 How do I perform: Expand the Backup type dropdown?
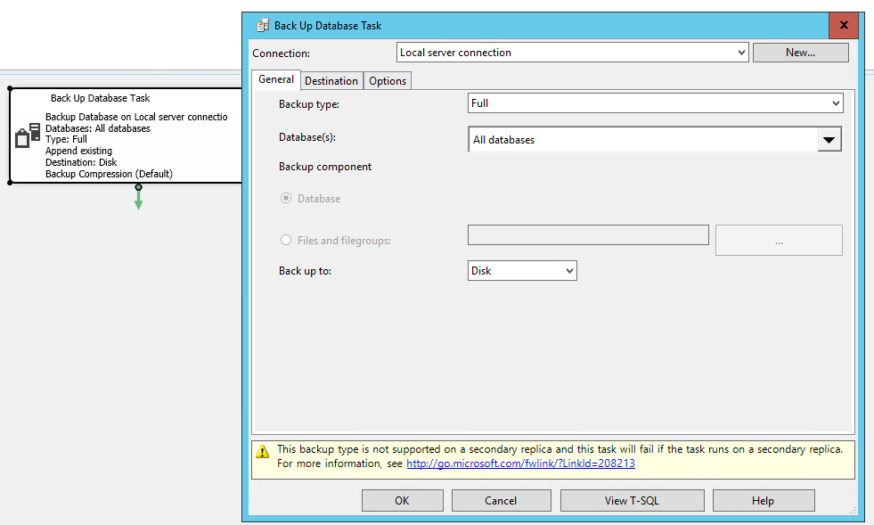pyautogui.click(x=835, y=103)
